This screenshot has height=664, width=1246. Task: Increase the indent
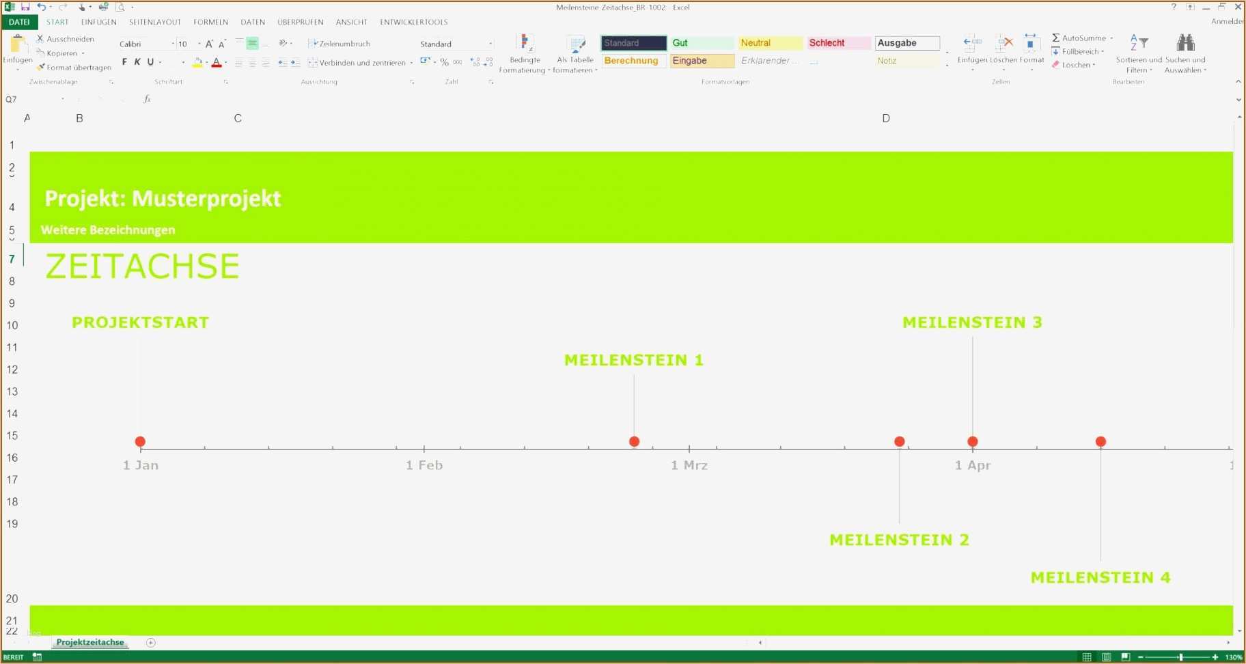click(x=295, y=62)
